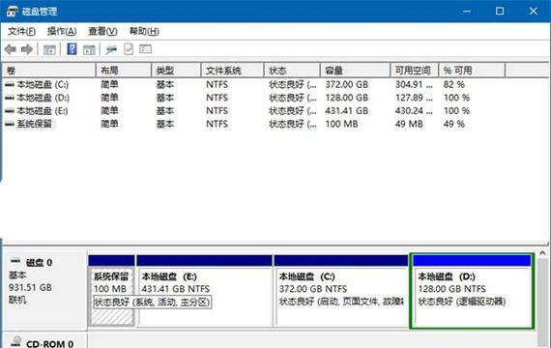Click the Forward arrow toolbar icon
This screenshot has width=551, height=348.
(27, 49)
